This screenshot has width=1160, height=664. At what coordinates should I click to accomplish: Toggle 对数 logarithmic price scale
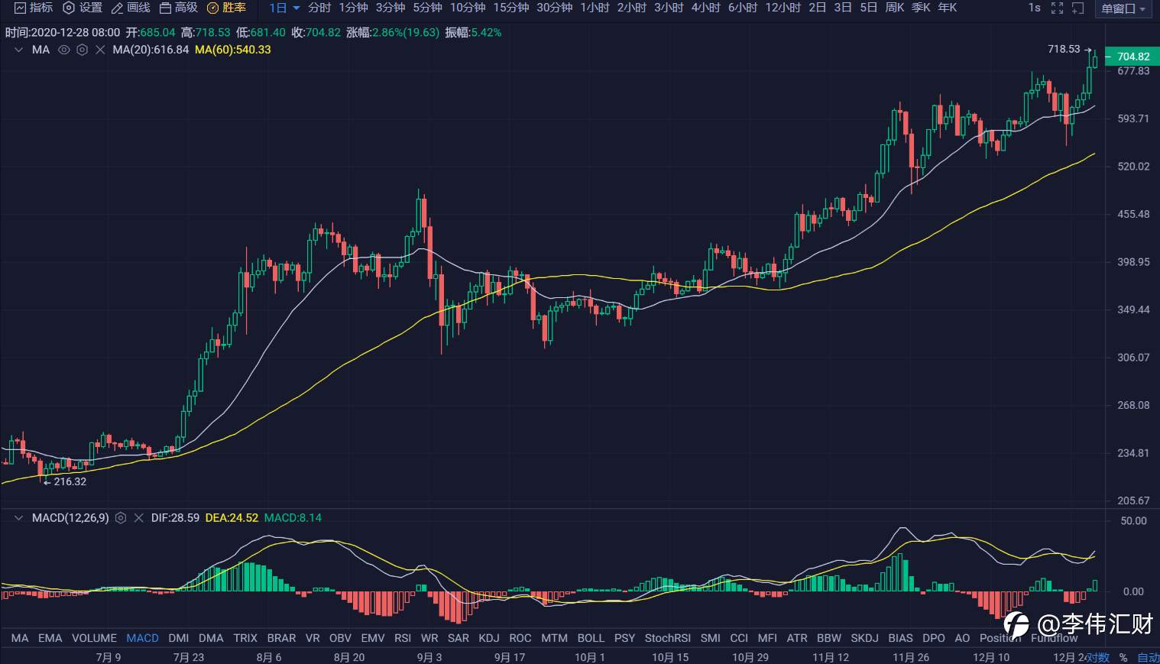pyautogui.click(x=1098, y=657)
